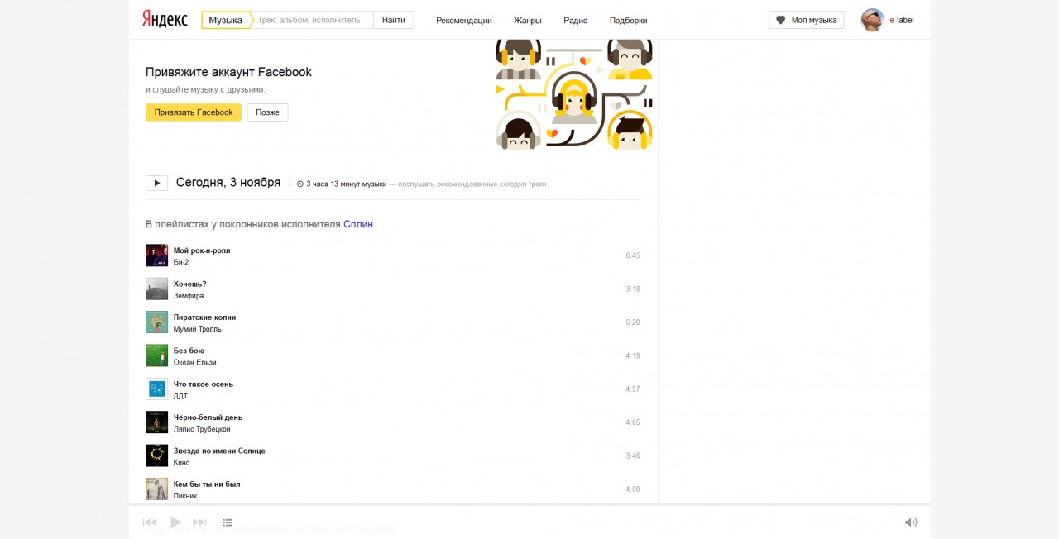
Task: Select track title Без бою
Action: click(x=189, y=351)
